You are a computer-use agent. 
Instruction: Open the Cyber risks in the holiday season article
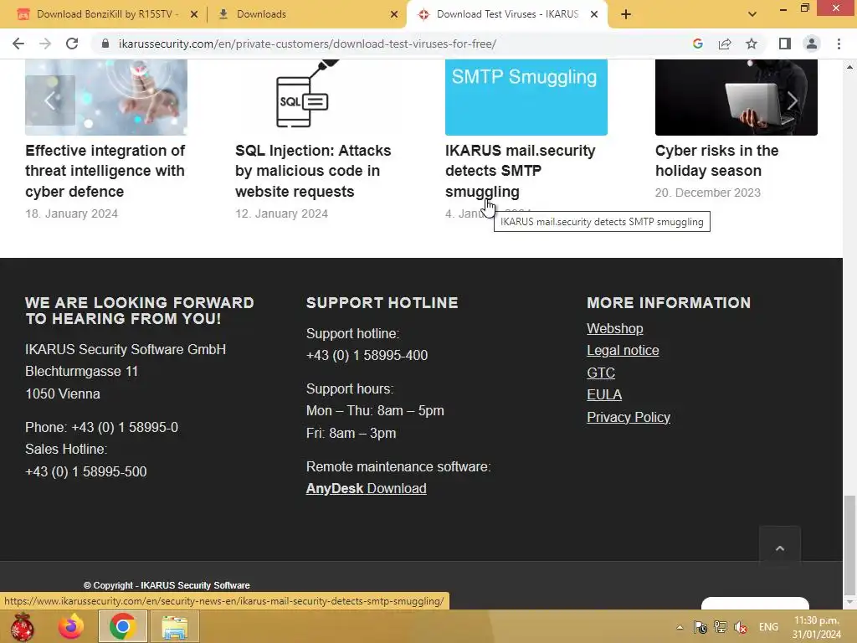716,161
